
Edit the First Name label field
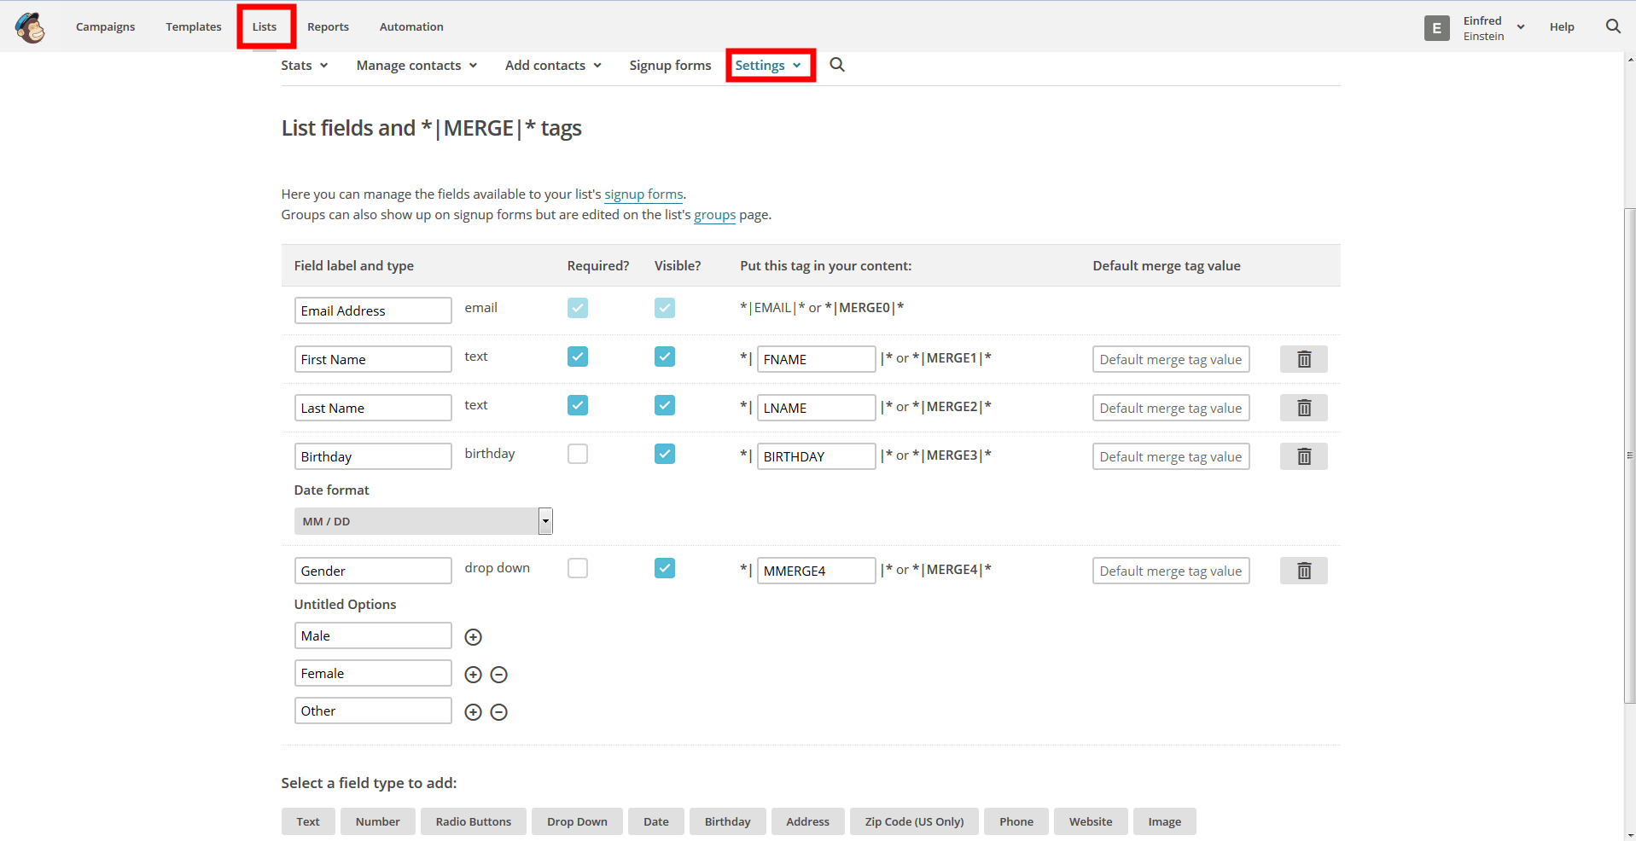(373, 359)
